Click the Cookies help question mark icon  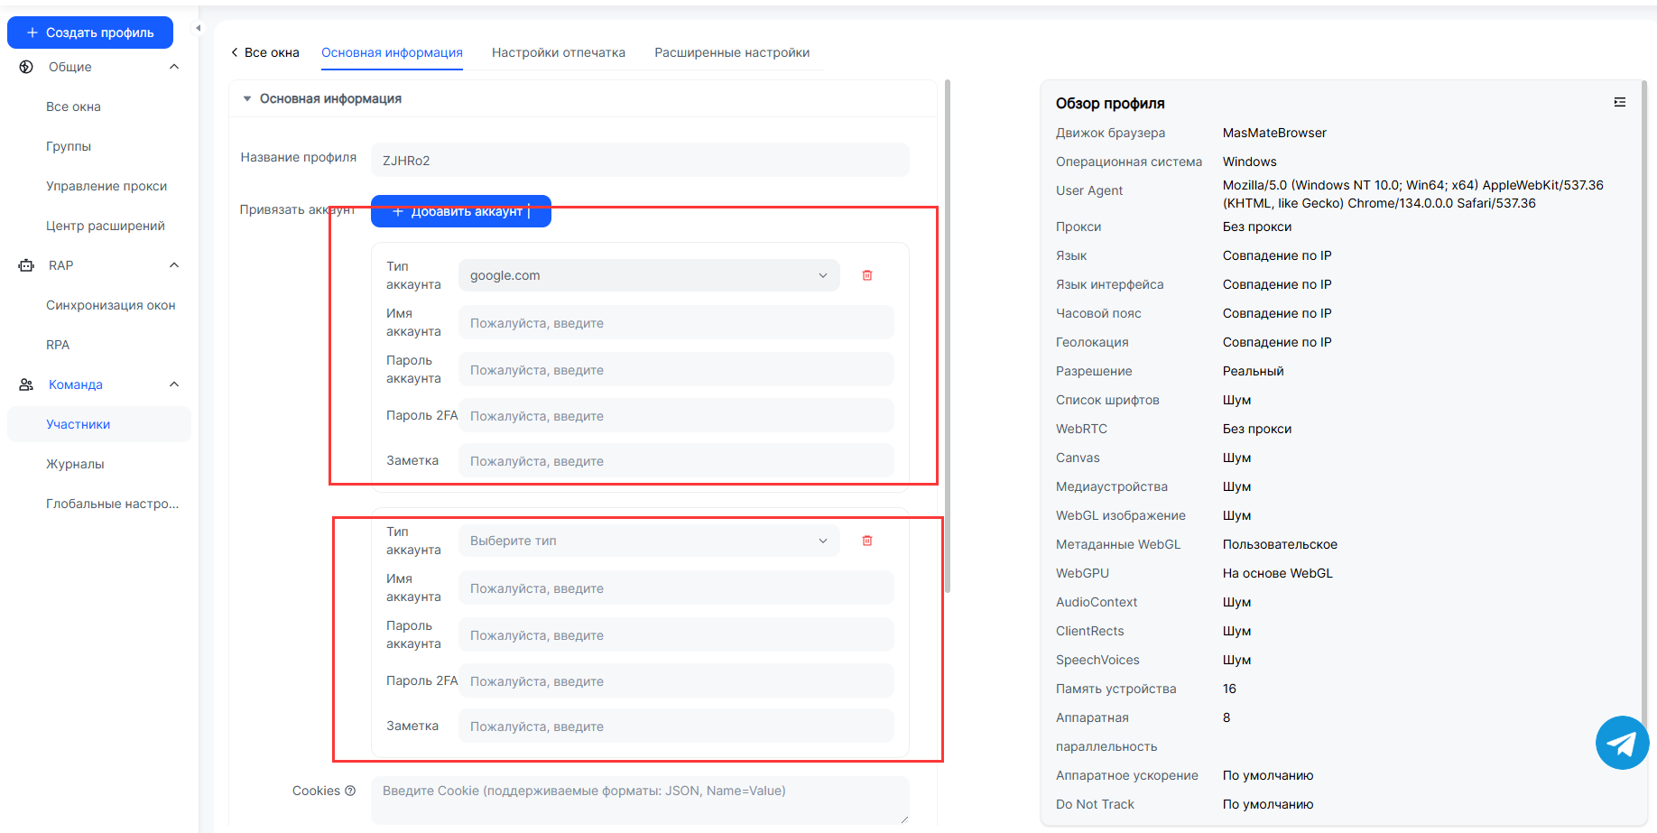pyautogui.click(x=350, y=791)
